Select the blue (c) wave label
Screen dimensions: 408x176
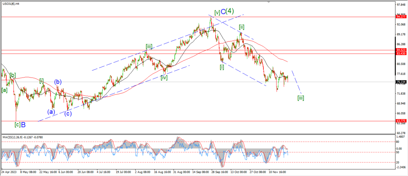(x=68, y=113)
